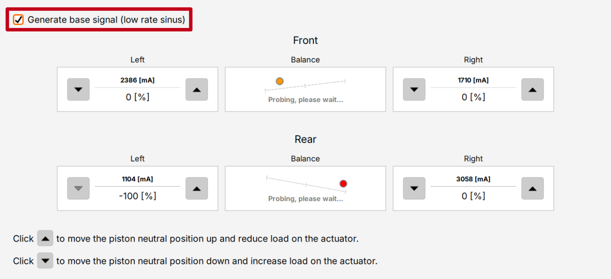Click the up arrow icon in instructions
Viewport: 611px width, 279px height.
click(x=45, y=239)
